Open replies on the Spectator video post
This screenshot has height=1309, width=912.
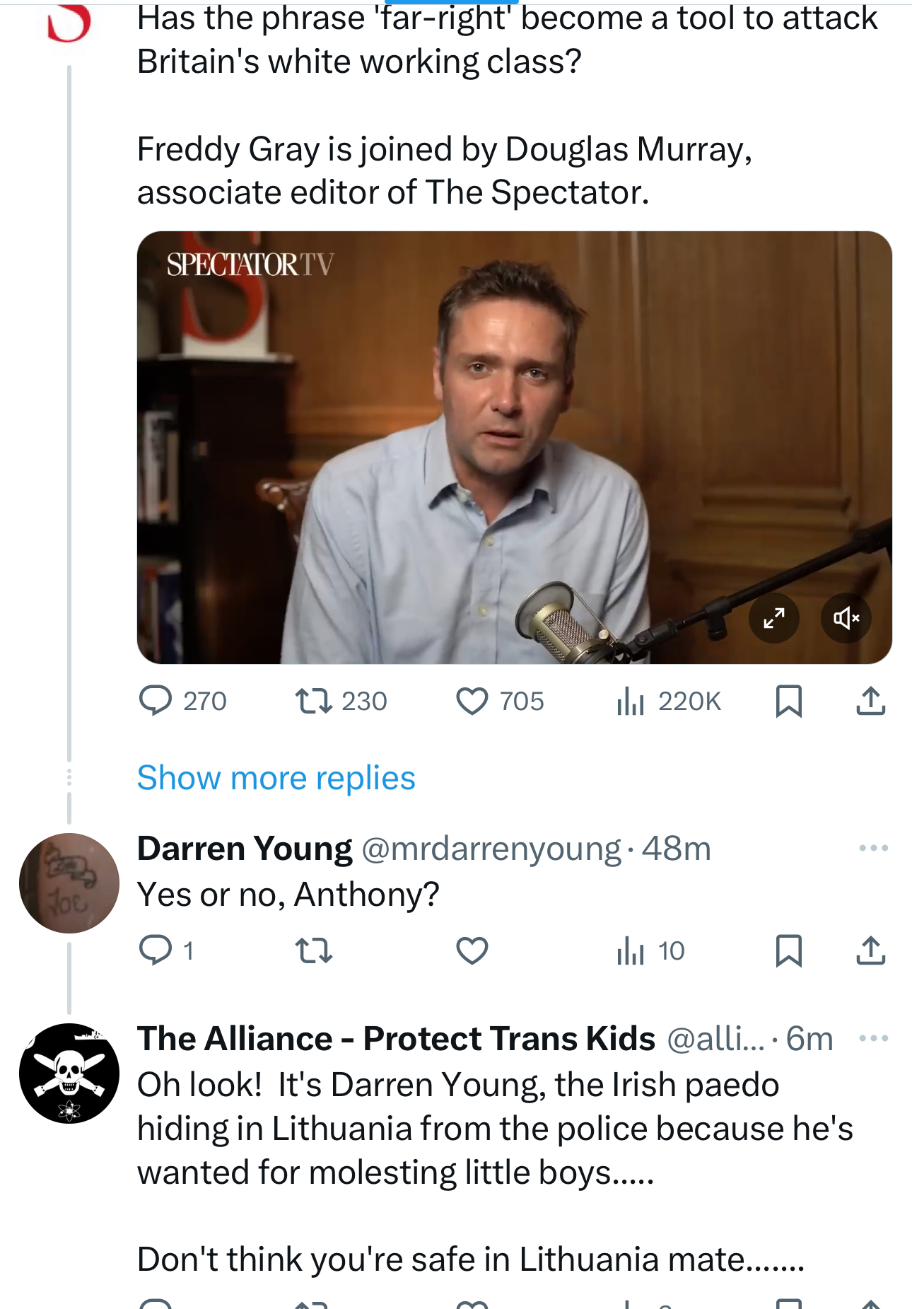[156, 701]
